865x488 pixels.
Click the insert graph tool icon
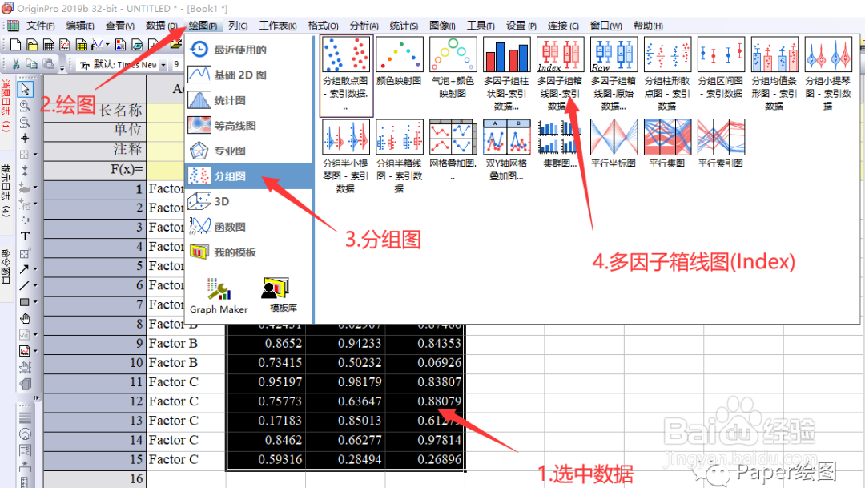(24, 350)
